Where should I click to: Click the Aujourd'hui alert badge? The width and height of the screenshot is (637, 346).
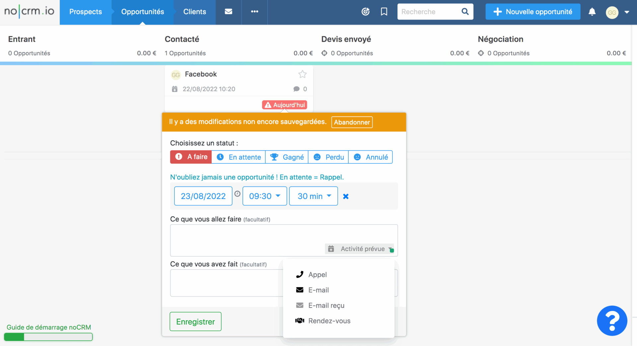(285, 105)
